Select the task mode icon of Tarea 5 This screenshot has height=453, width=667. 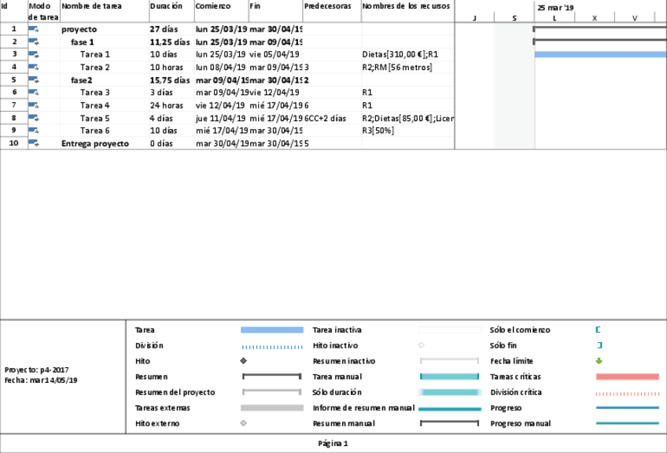[34, 118]
